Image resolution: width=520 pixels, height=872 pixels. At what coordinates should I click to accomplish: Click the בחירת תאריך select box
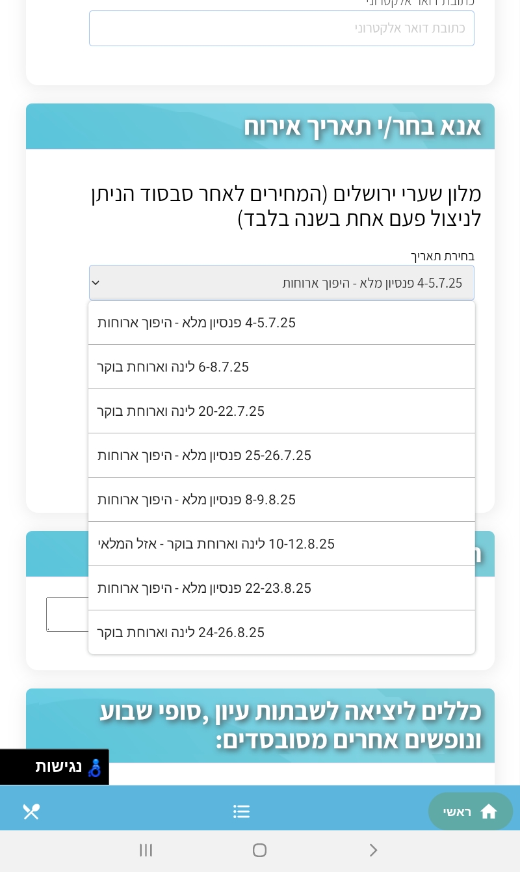coord(281,282)
